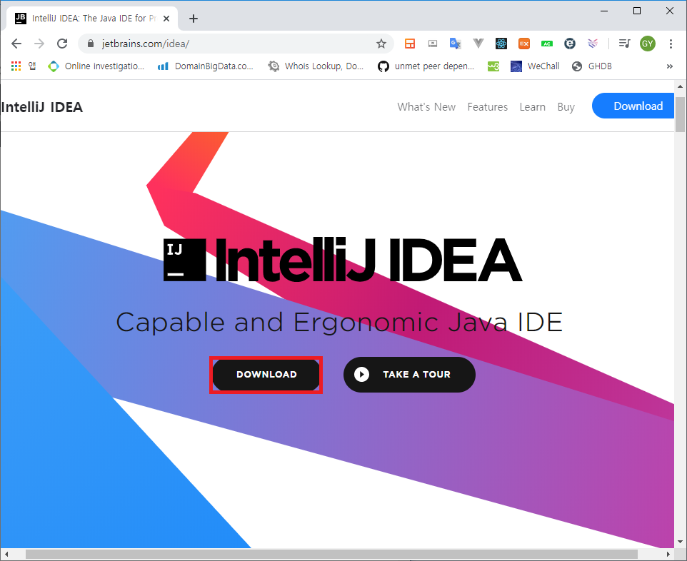Image resolution: width=687 pixels, height=561 pixels.
Task: Open the apps grid bookmark shortcut
Action: (16, 66)
